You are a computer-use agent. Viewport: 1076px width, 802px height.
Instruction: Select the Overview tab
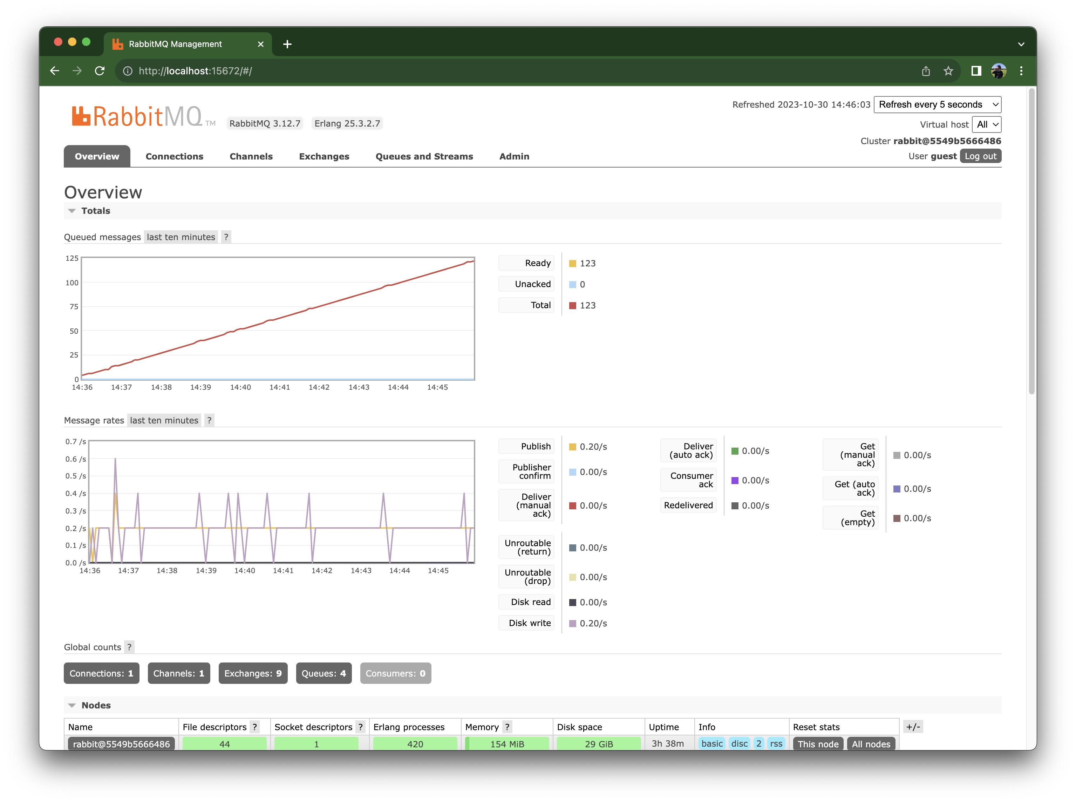tap(97, 156)
